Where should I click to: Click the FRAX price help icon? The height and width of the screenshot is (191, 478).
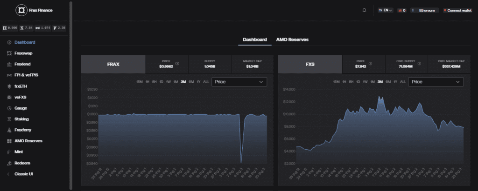coord(177,64)
